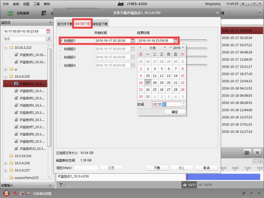Open the calendar icon next to start time 02:30:00

pyautogui.click(x=132, y=41)
